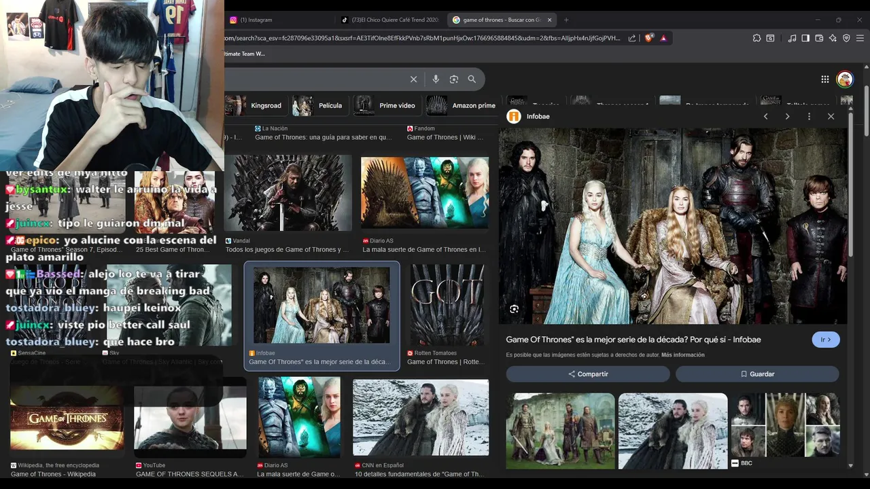Click the Compartir share button
The image size is (870, 489).
click(588, 374)
